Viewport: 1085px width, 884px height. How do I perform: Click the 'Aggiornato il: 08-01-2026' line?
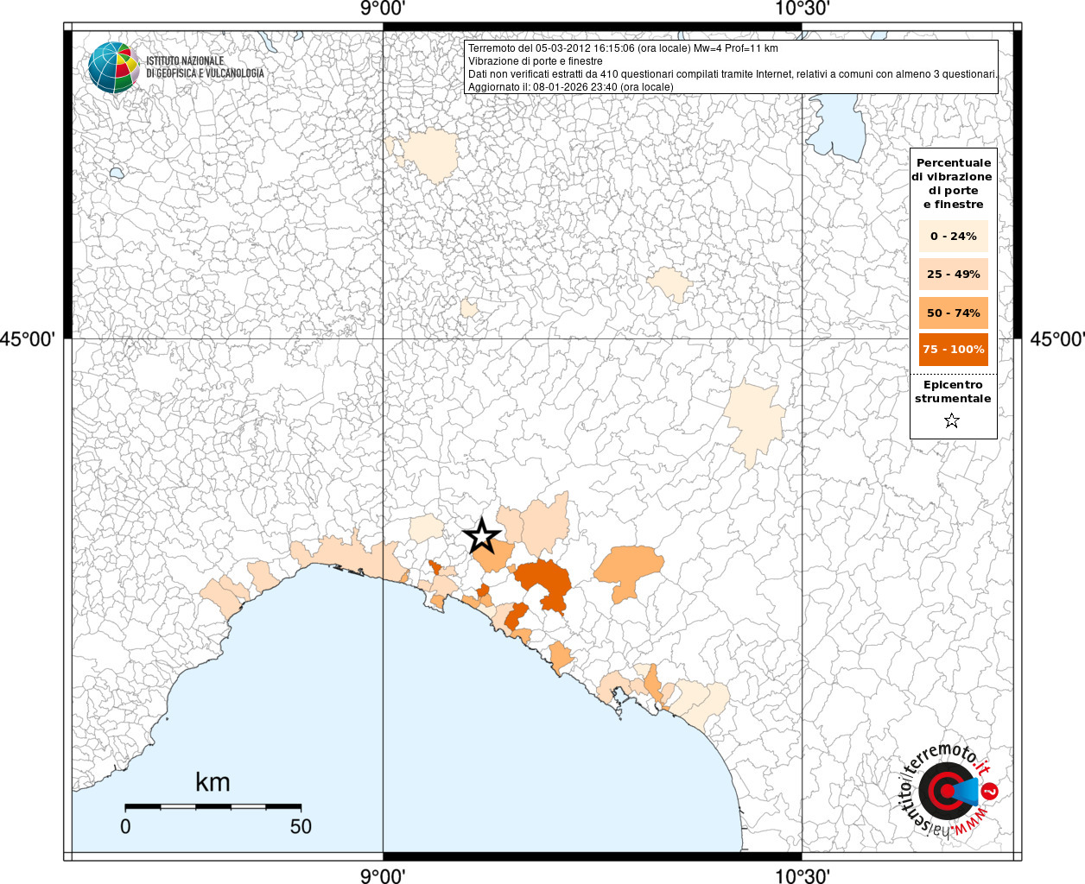click(x=571, y=87)
